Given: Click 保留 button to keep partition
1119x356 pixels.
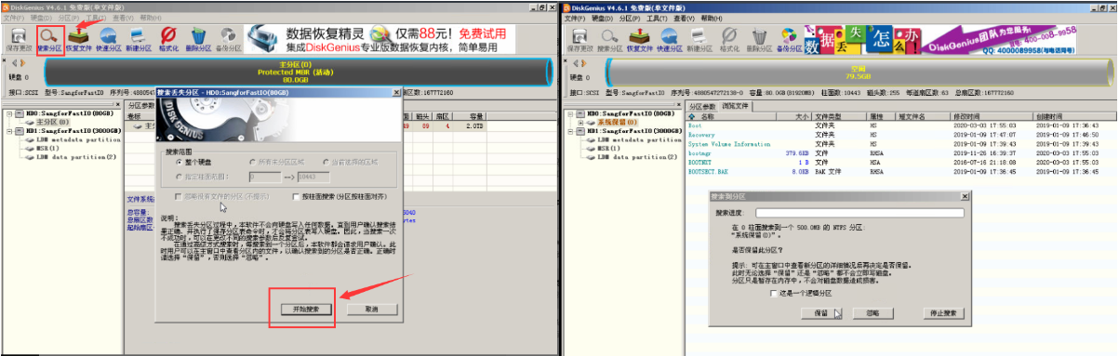Looking at the screenshot, I should [x=821, y=313].
